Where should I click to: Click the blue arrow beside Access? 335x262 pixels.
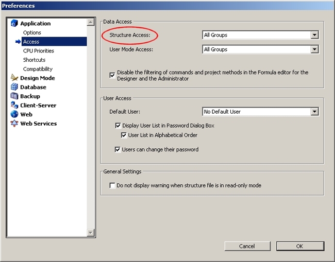click(x=18, y=42)
